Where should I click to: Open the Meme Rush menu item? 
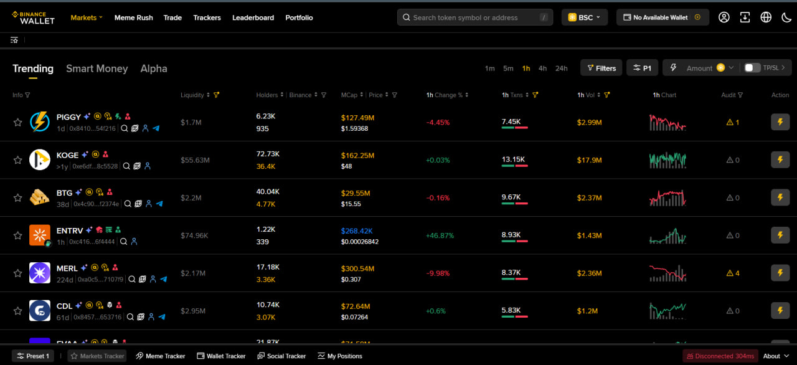133,17
